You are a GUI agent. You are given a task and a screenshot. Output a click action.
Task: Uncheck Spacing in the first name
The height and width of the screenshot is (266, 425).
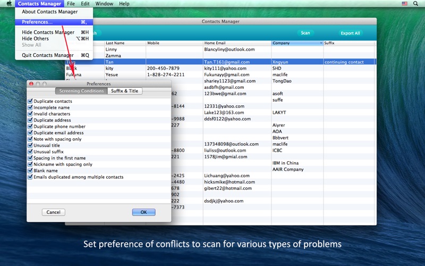click(30, 157)
